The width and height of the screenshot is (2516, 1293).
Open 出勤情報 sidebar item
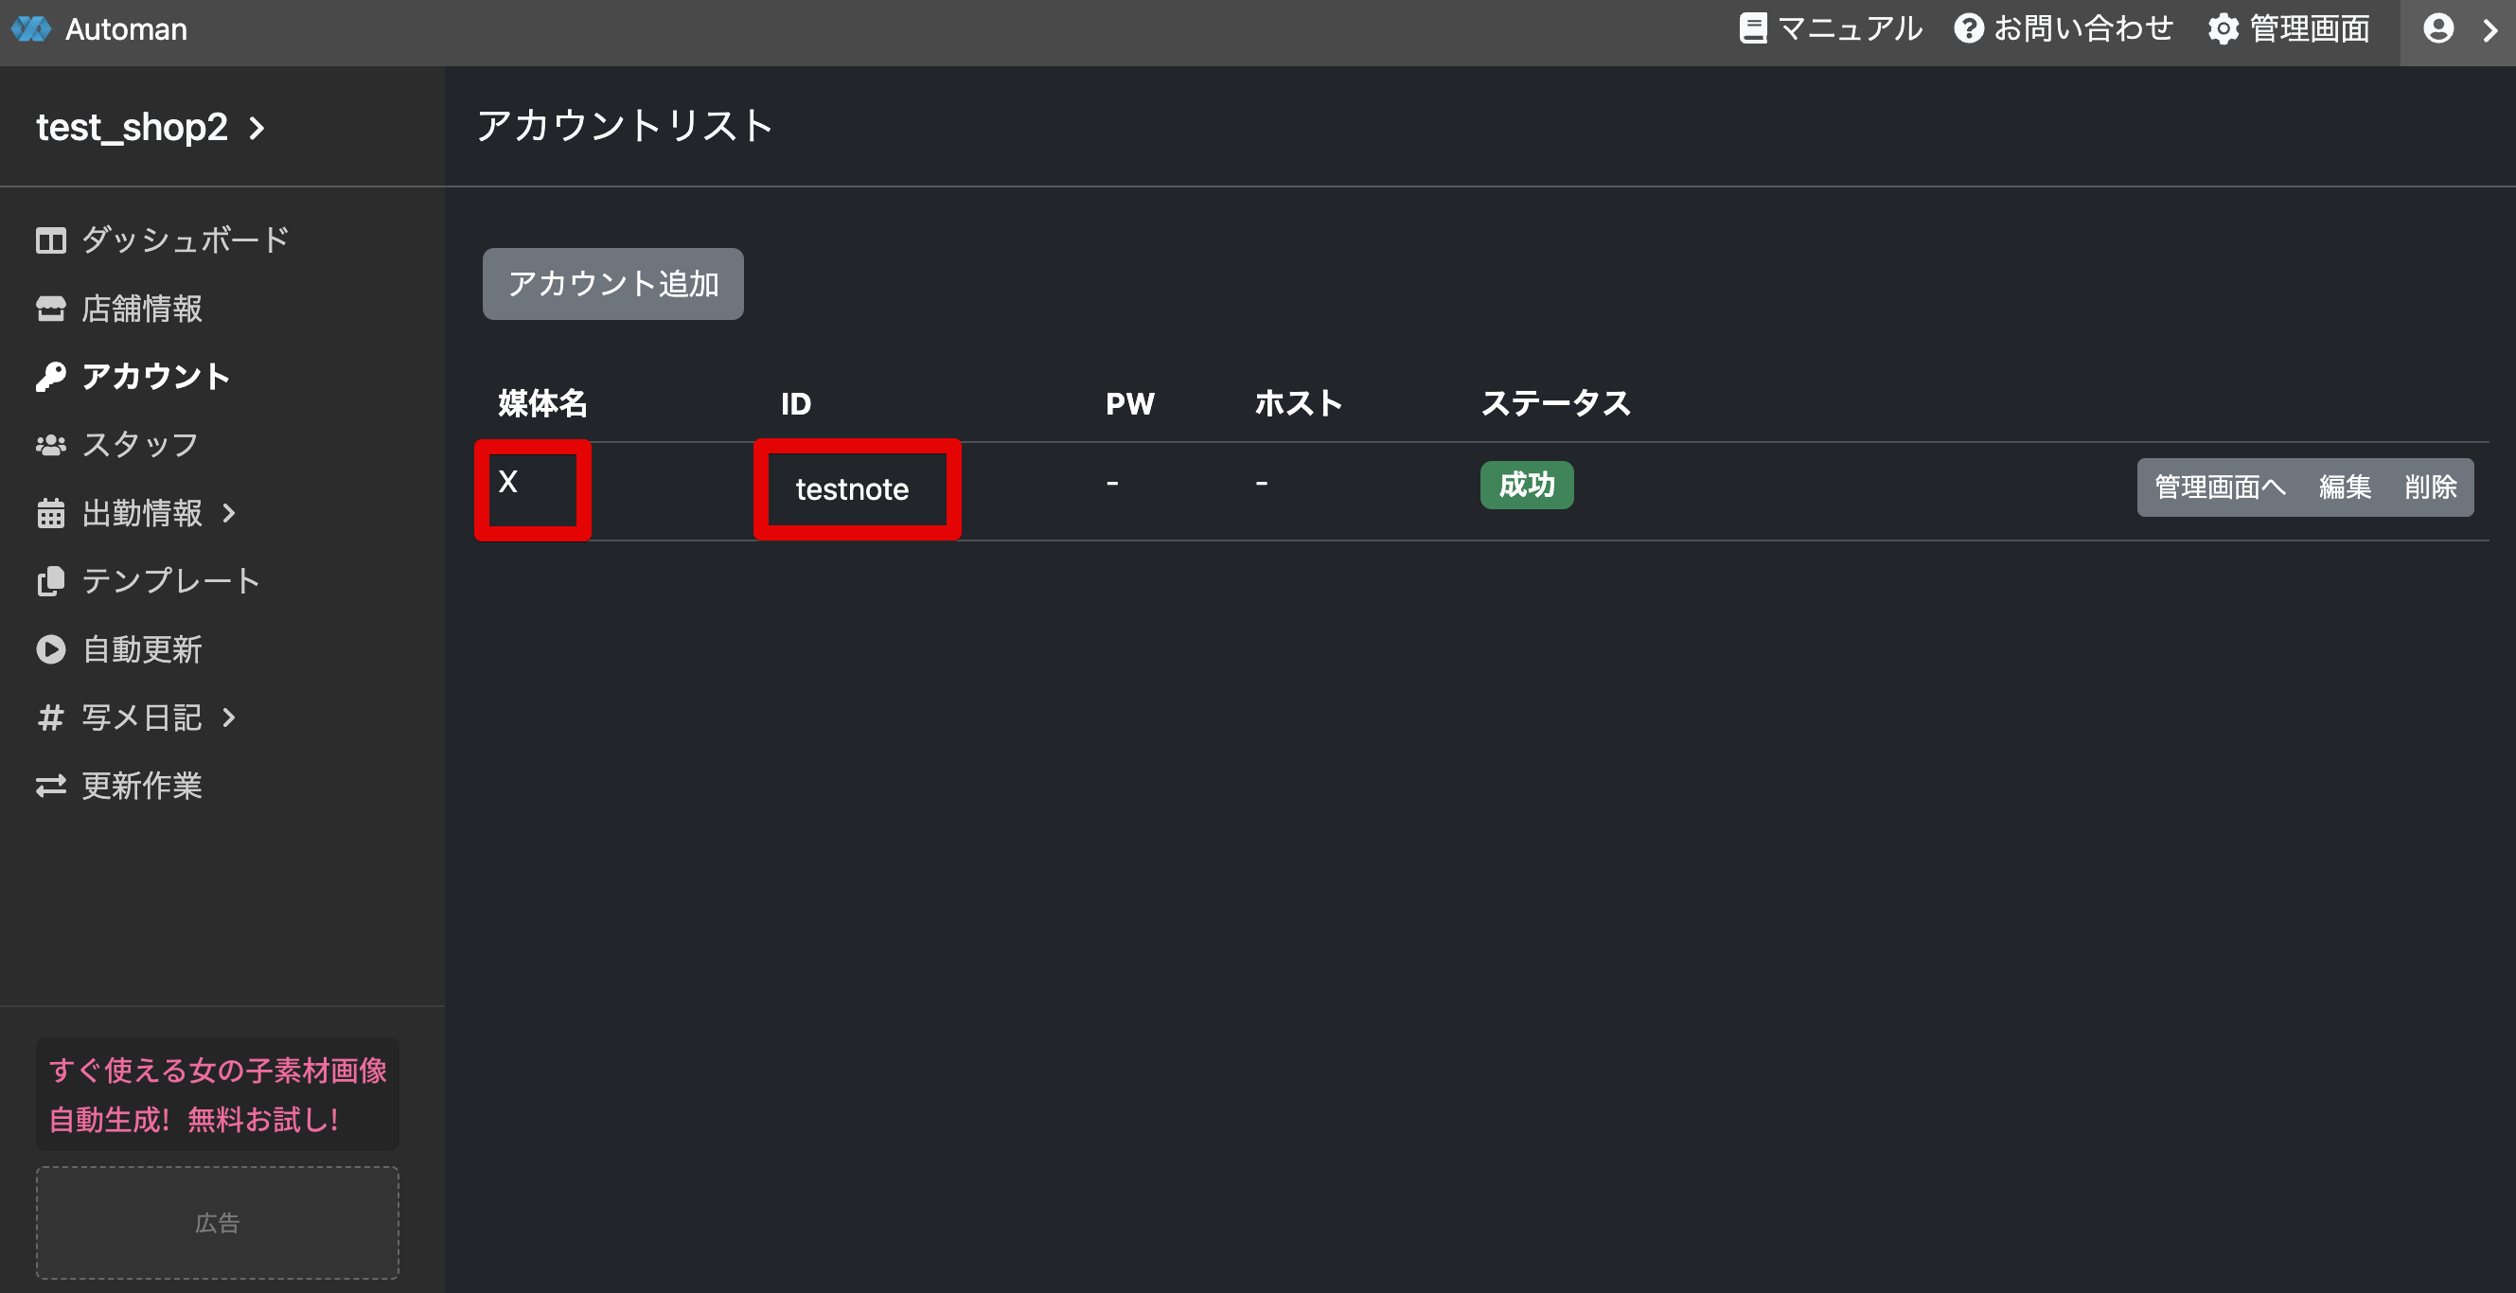point(142,513)
